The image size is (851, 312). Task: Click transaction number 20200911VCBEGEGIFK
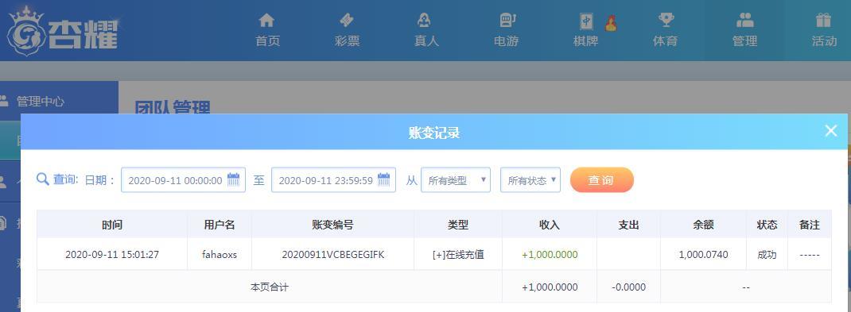(332, 254)
